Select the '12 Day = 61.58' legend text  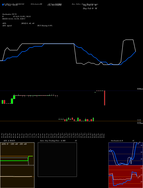coord(11,5)
